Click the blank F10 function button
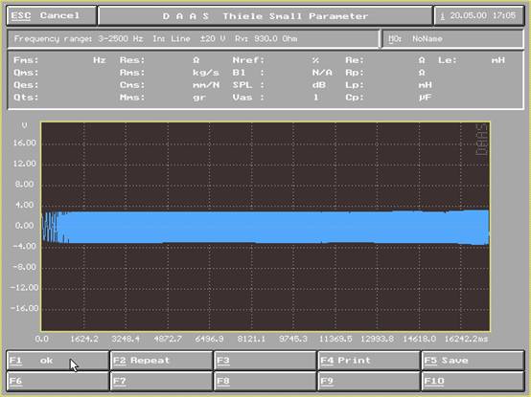 (x=473, y=381)
